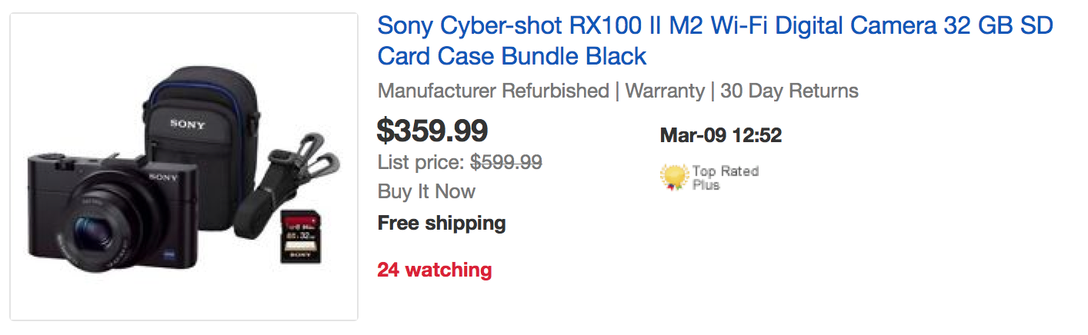Open the Sony Cyber-shot RX100 II listing title
The image size is (1088, 335).
(714, 41)
